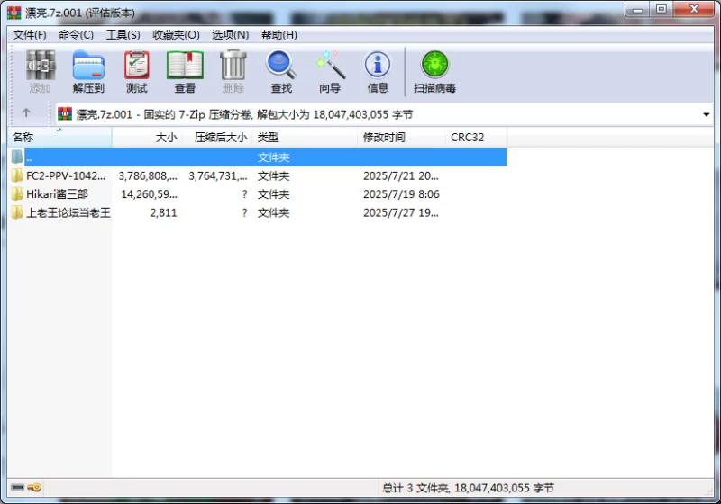Click date 2025/7/19 8:06
Viewport: 721px width, 504px height.
pyautogui.click(x=401, y=194)
